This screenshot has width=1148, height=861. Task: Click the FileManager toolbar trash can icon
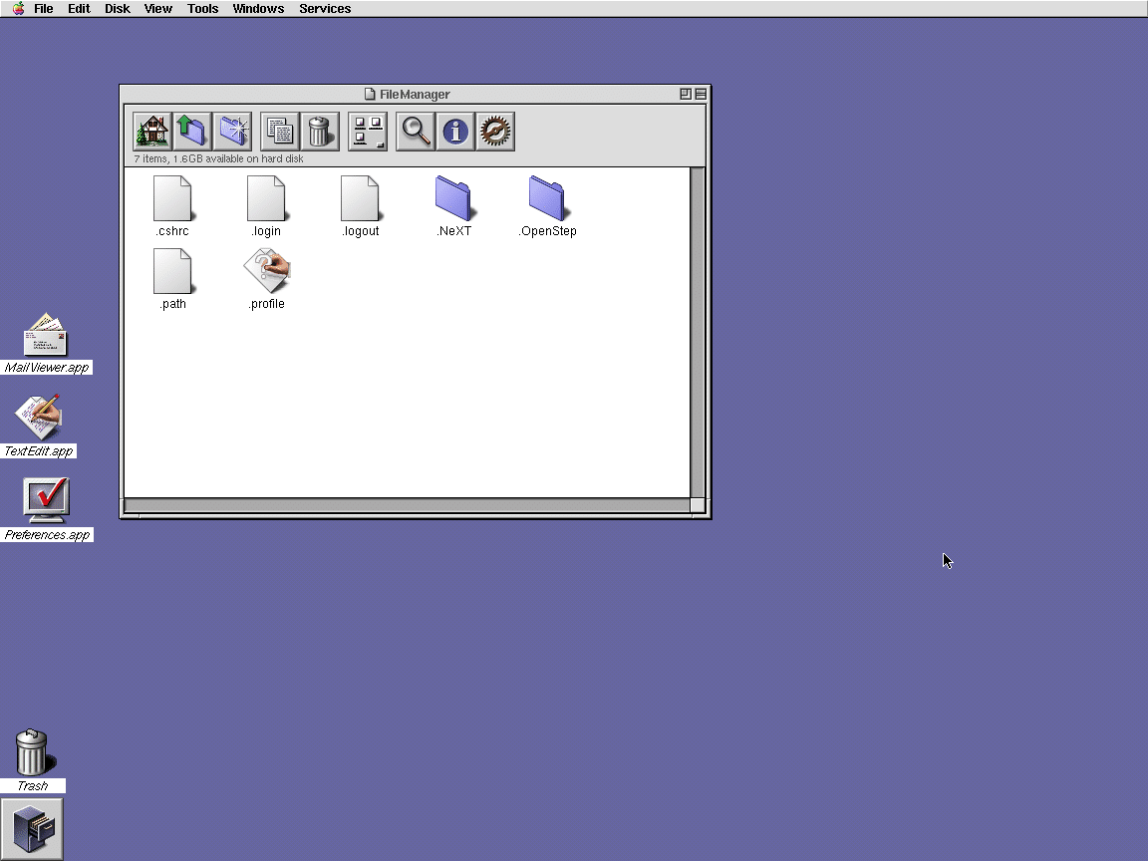320,132
